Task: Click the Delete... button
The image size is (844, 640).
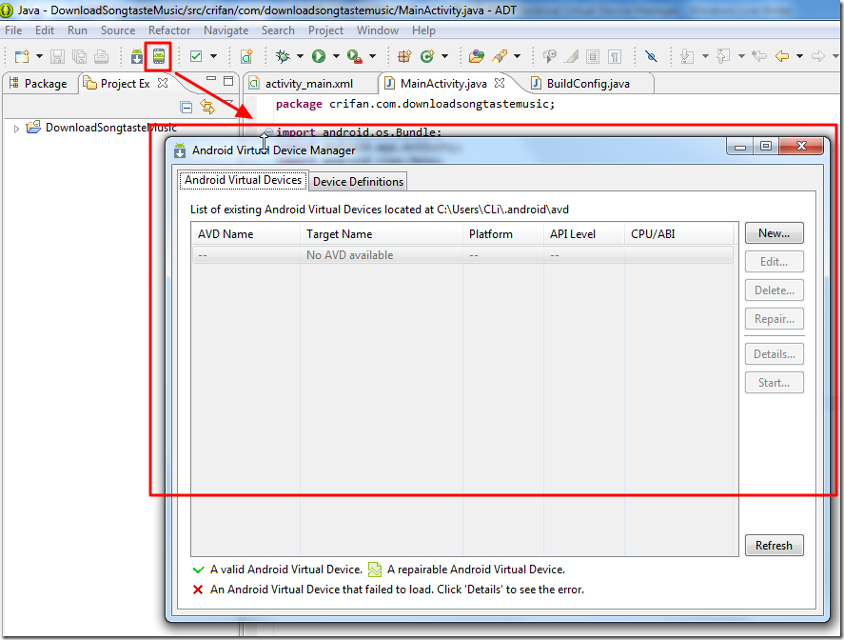Action: (x=774, y=290)
